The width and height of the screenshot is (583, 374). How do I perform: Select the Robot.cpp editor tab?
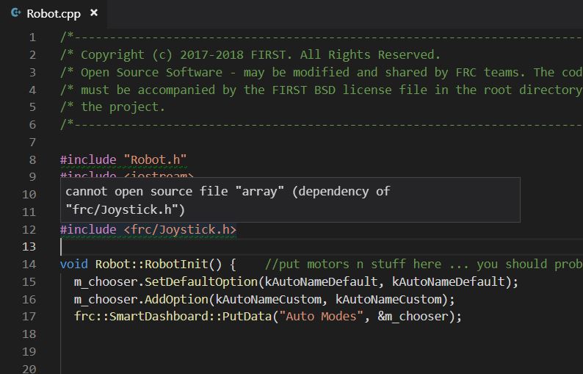tap(54, 14)
